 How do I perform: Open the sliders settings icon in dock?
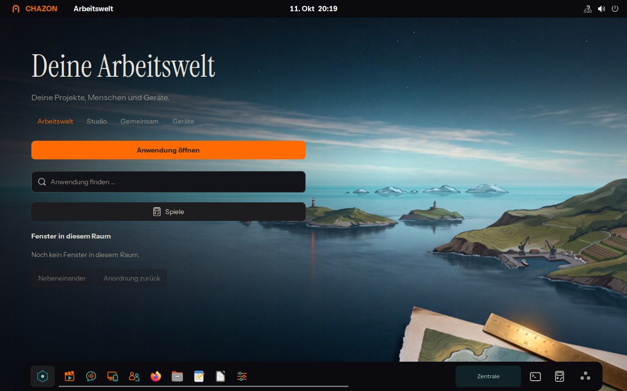242,376
